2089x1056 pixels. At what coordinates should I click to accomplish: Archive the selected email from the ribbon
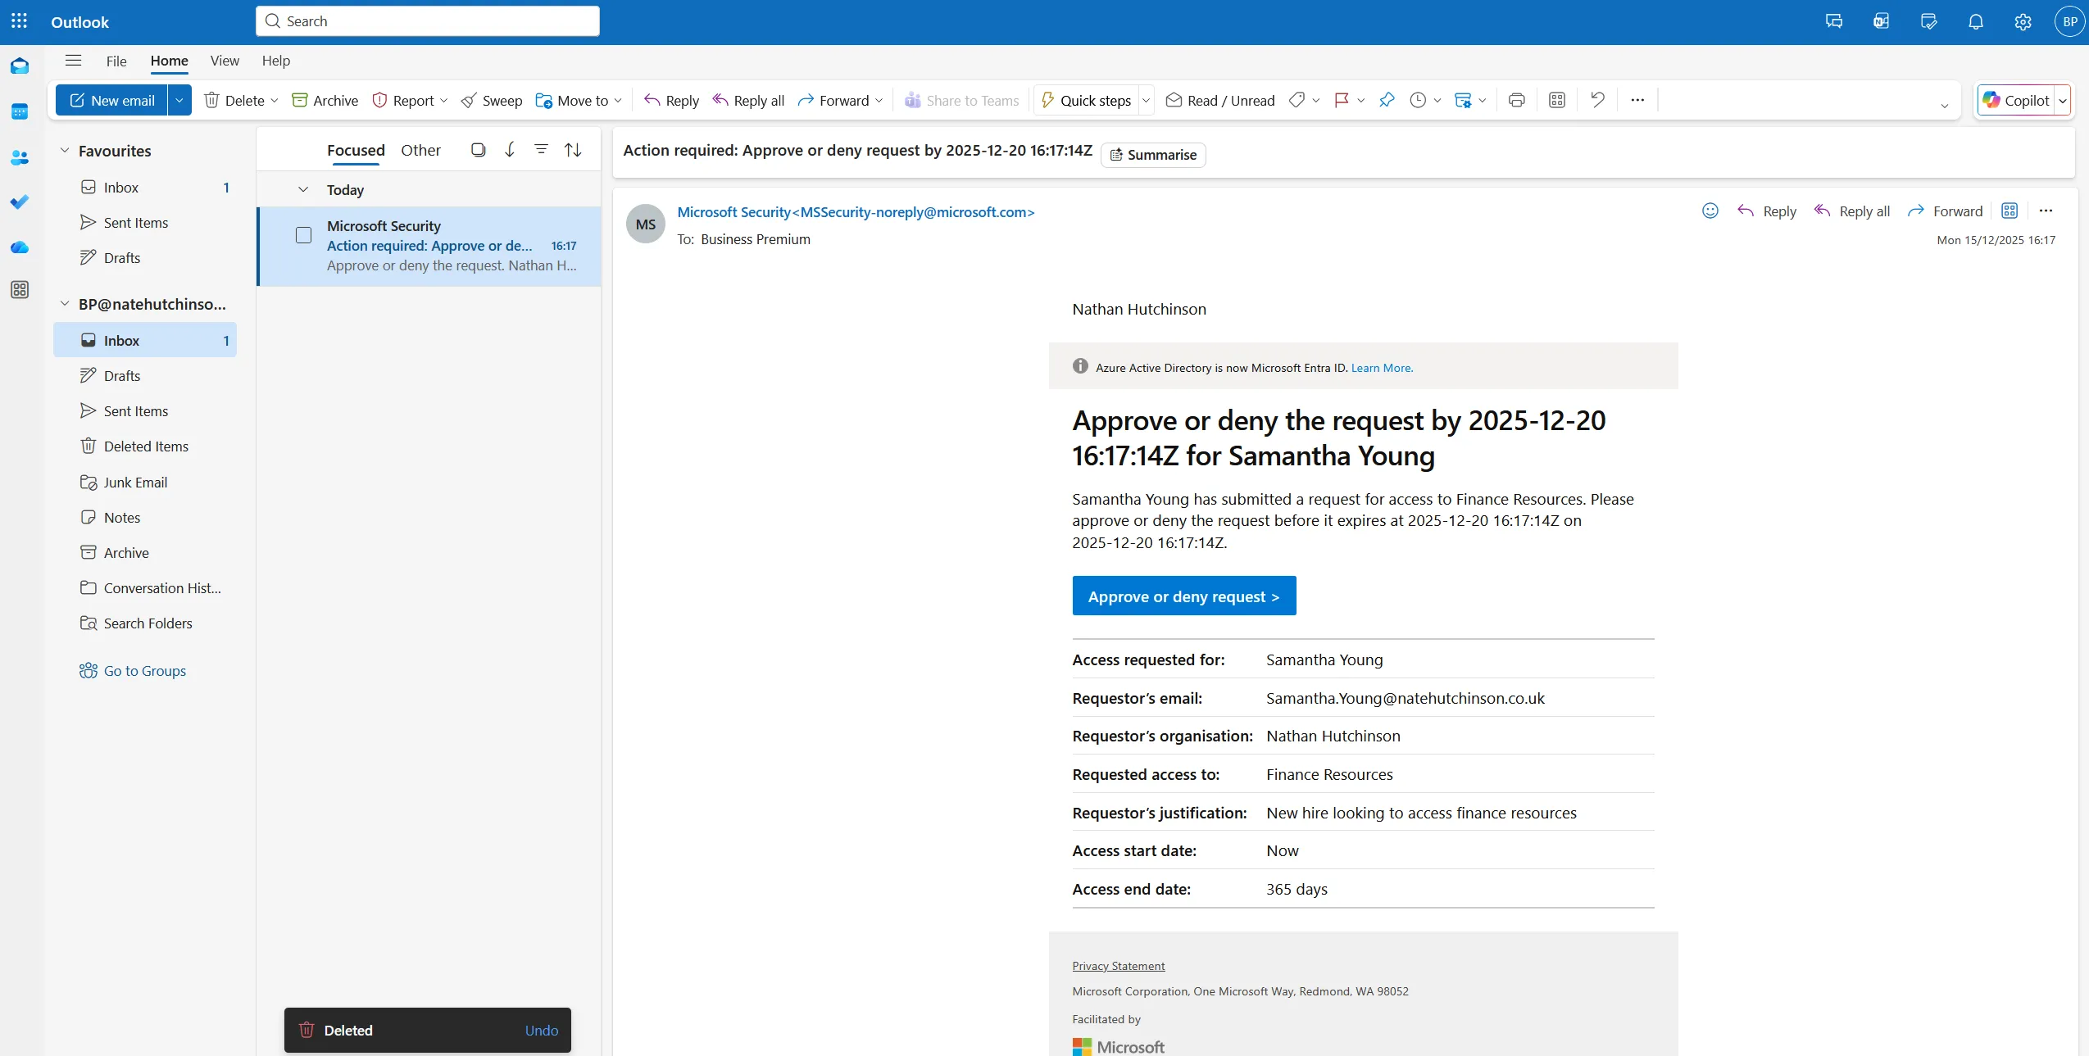point(325,100)
